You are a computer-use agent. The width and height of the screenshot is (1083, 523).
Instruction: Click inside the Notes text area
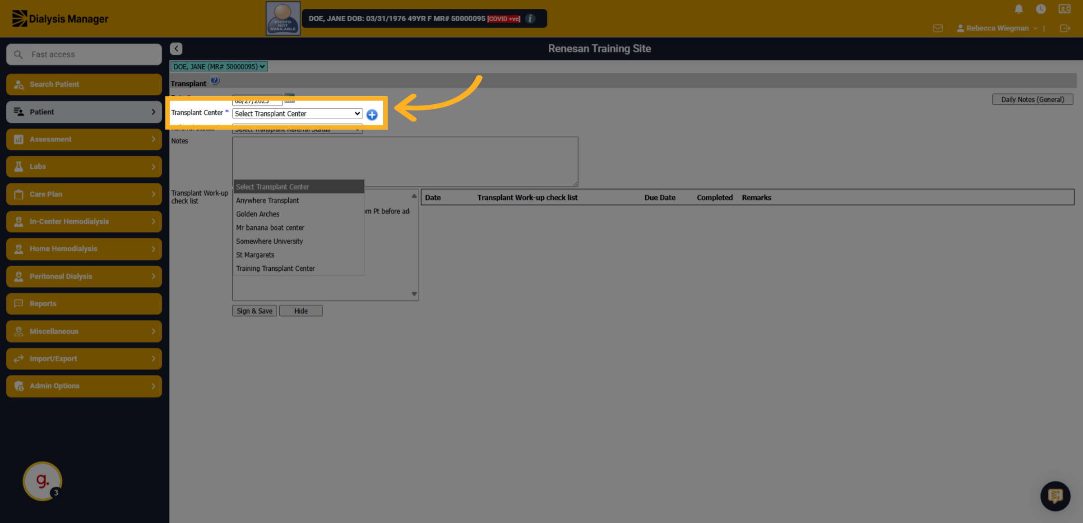coord(405,162)
